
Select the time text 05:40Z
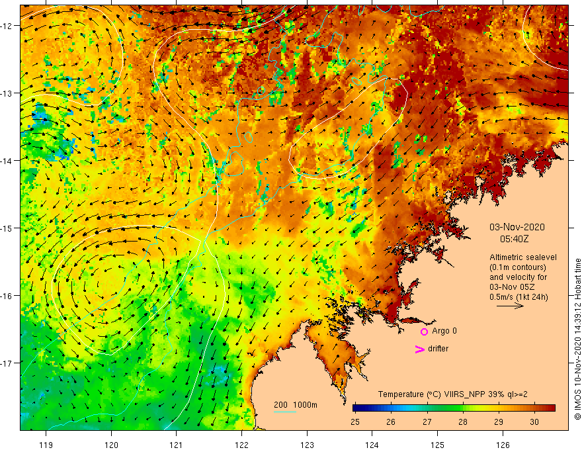(x=514, y=239)
